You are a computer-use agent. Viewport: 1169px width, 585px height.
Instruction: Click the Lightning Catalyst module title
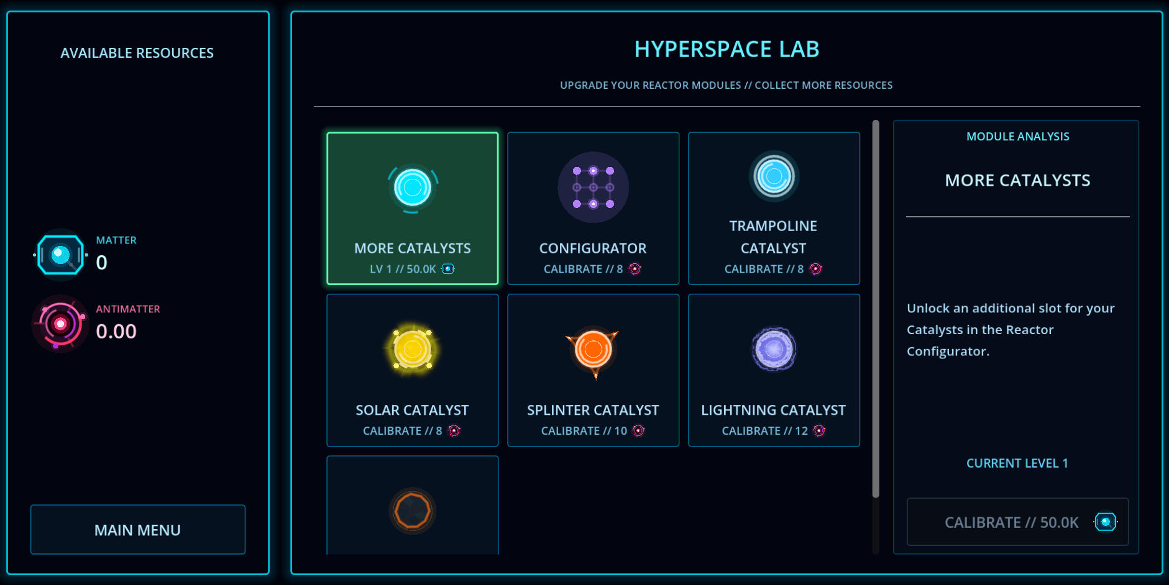pos(774,410)
